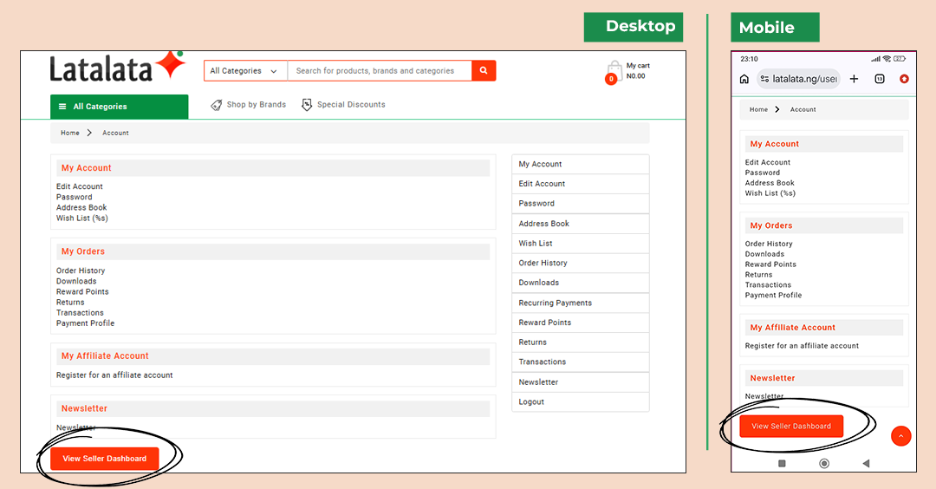Screen dimensions: 936x489
Task: Tap the red update icon in mobile browser
Action: [x=904, y=79]
